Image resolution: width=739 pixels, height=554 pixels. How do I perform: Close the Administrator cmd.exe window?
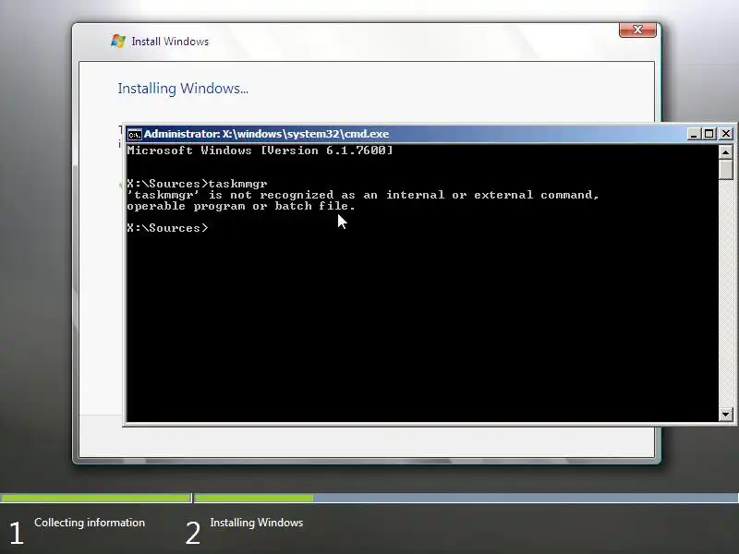pos(726,134)
